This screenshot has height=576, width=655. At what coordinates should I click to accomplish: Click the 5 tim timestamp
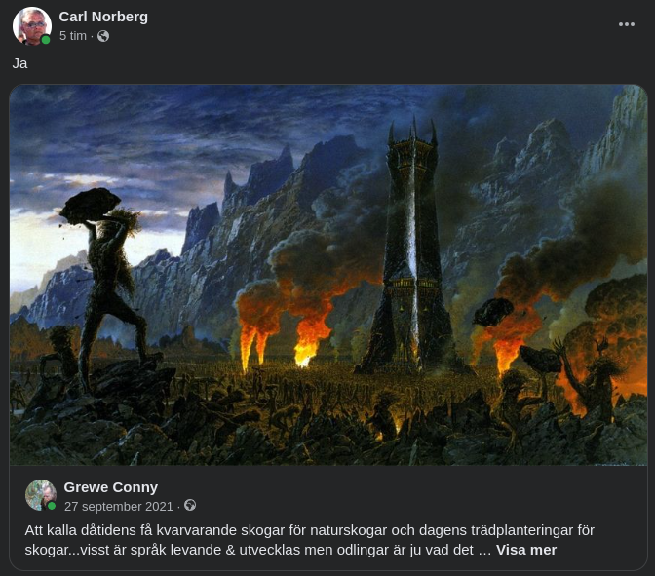[x=73, y=36]
